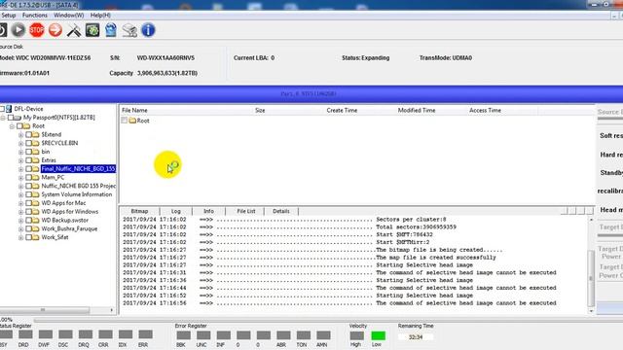Screen dimensions: 623x350
Task: Click the red STOP toolbar icon
Action: (37, 30)
